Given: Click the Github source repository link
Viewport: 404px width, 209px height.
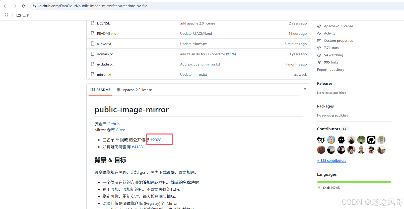Looking at the screenshot, I should pyautogui.click(x=114, y=124).
